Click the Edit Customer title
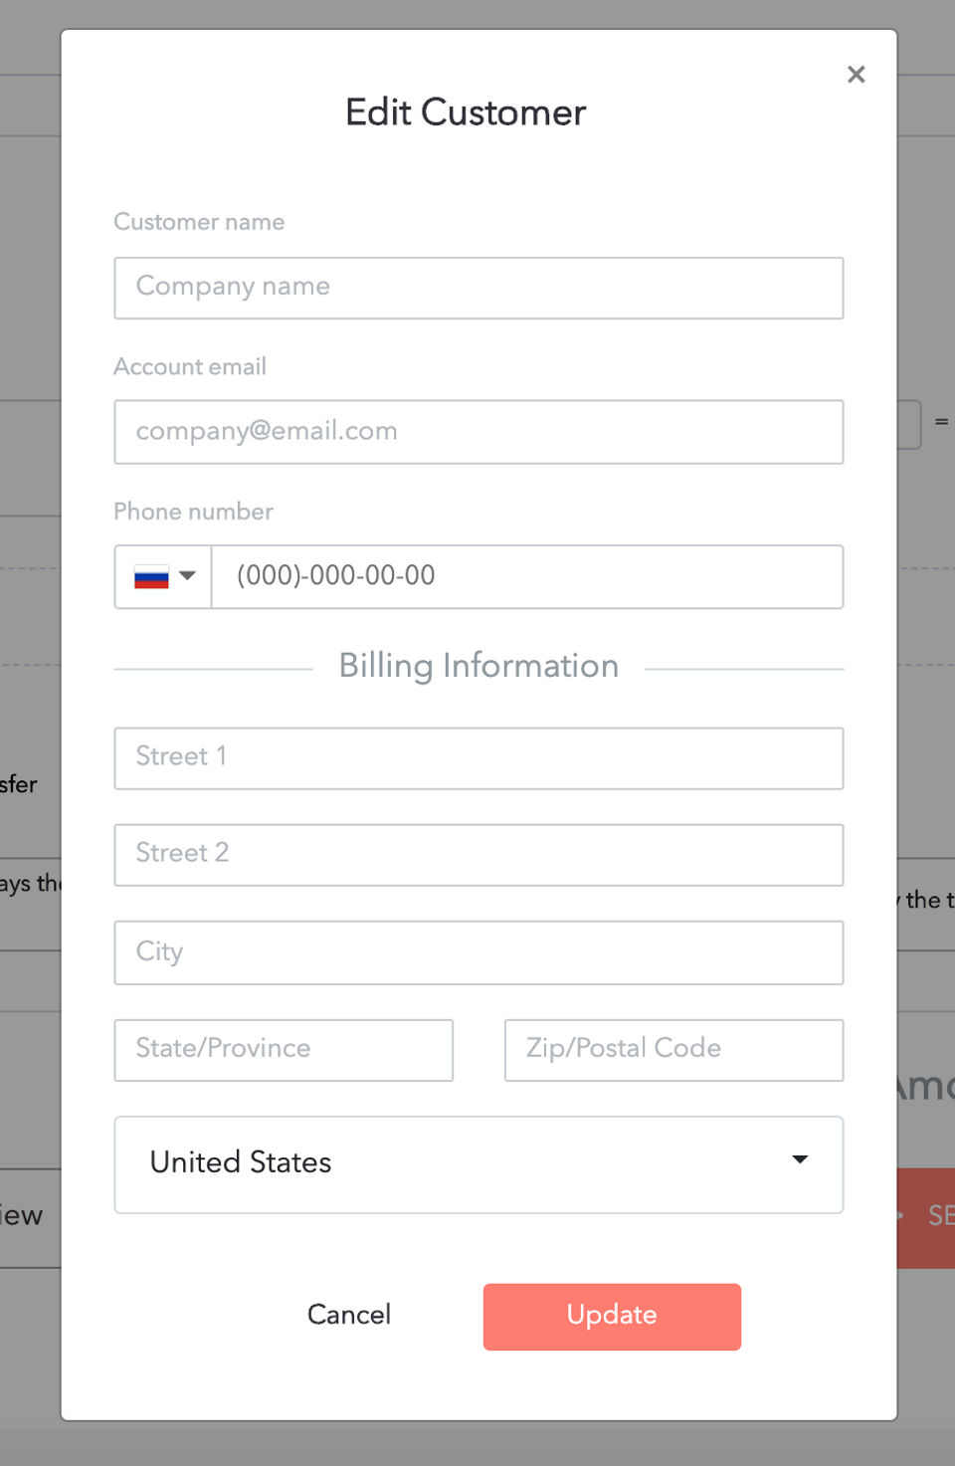 coord(466,112)
